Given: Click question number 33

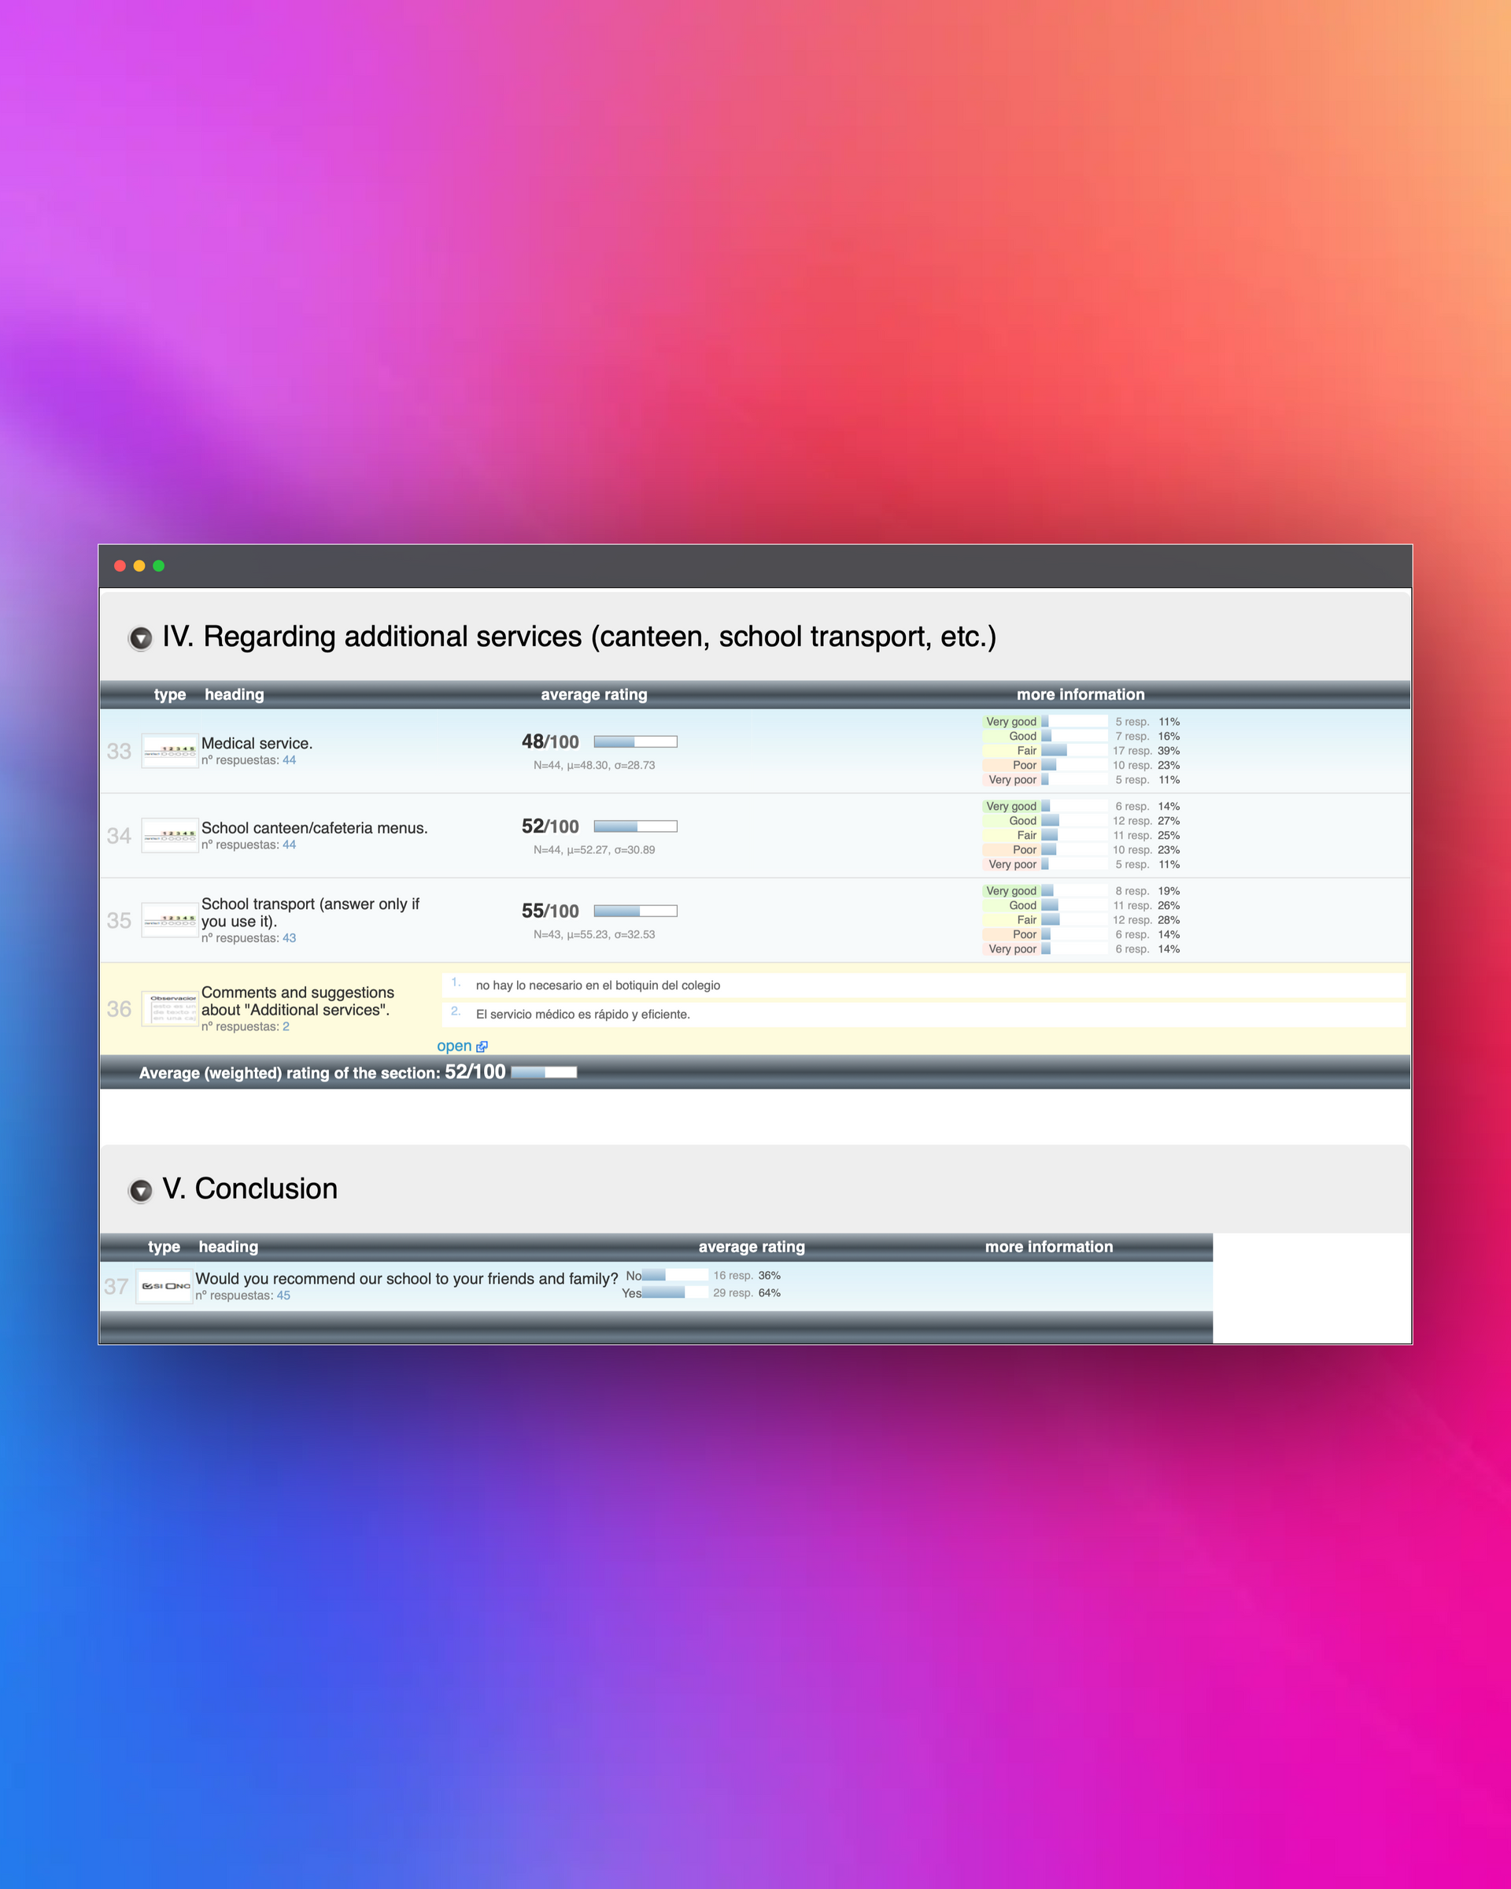Looking at the screenshot, I should (x=119, y=752).
